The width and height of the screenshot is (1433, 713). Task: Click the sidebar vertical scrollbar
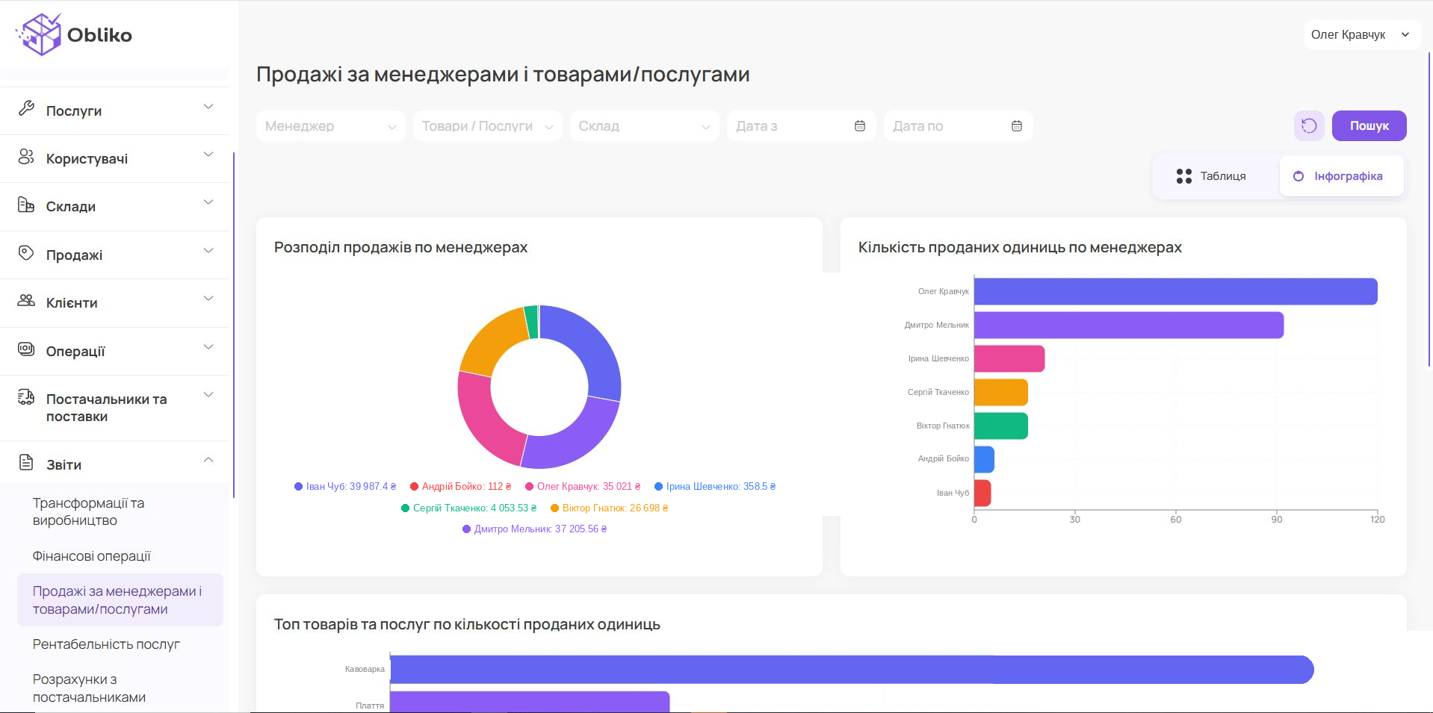tap(234, 325)
